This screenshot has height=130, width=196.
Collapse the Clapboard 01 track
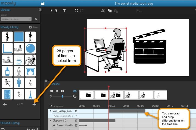pyautogui.click(x=50, y=120)
